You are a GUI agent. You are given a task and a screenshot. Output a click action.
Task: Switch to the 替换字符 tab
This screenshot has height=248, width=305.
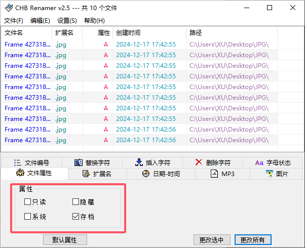coord(92,162)
